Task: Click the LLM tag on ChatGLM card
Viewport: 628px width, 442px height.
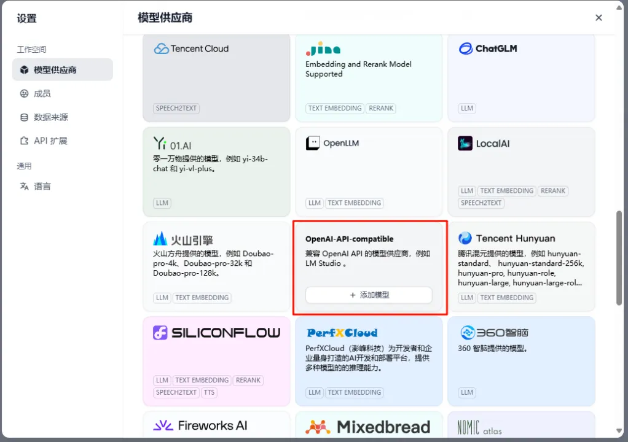Action: (x=467, y=108)
